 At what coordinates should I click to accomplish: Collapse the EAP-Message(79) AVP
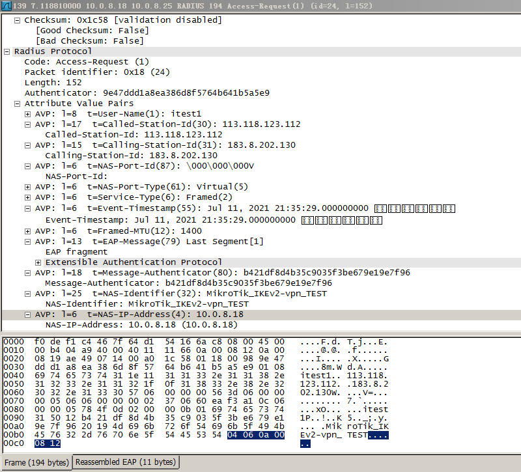pos(28,242)
